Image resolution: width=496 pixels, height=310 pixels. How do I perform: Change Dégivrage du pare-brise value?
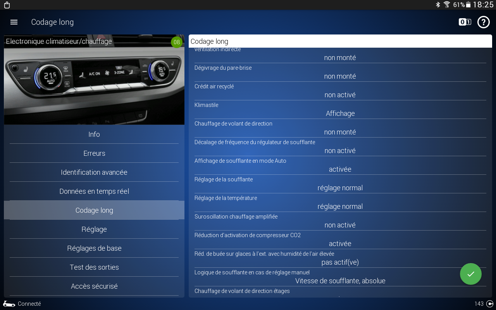tap(340, 76)
